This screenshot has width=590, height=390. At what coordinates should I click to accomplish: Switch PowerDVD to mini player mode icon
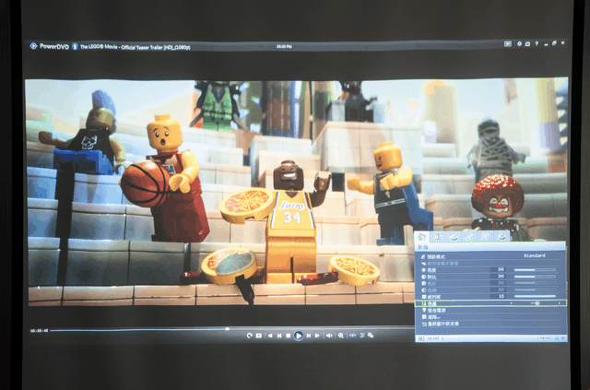pos(508,44)
